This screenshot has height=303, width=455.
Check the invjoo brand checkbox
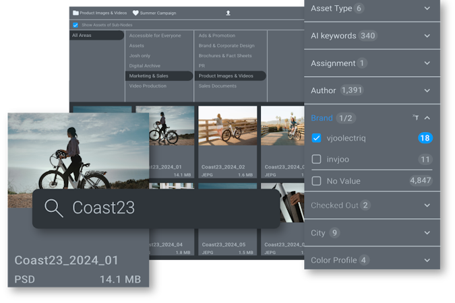(x=317, y=160)
